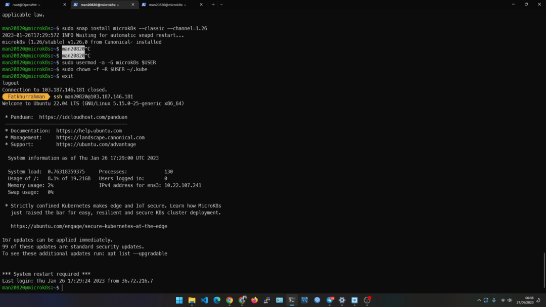Image resolution: width=546 pixels, height=307 pixels.
Task: Open Firefox from the taskbar
Action: [254, 300]
